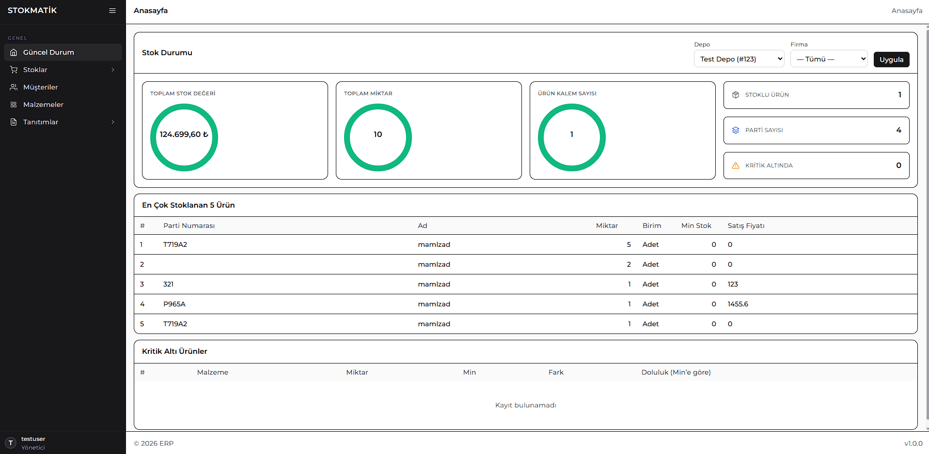Click the Malzemeler grid icon

pos(13,105)
